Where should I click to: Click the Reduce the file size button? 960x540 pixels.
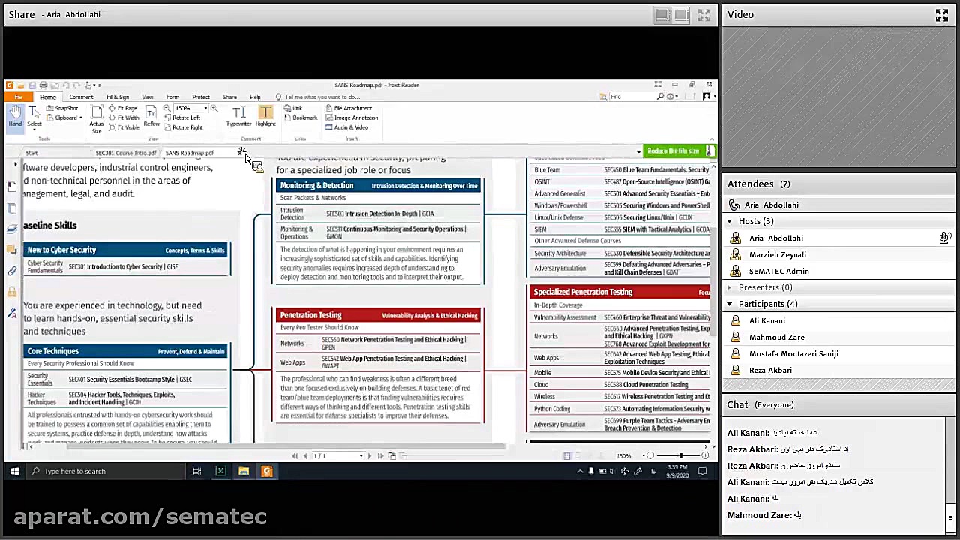673,151
